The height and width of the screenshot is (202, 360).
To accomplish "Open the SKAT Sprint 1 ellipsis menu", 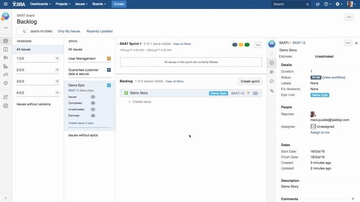I will click(258, 45).
